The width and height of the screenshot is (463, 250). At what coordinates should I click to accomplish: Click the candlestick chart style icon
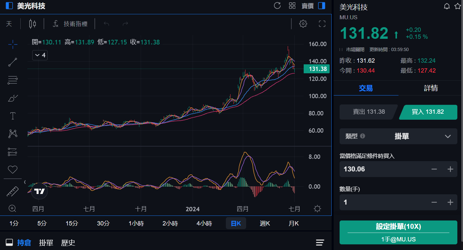click(x=32, y=24)
